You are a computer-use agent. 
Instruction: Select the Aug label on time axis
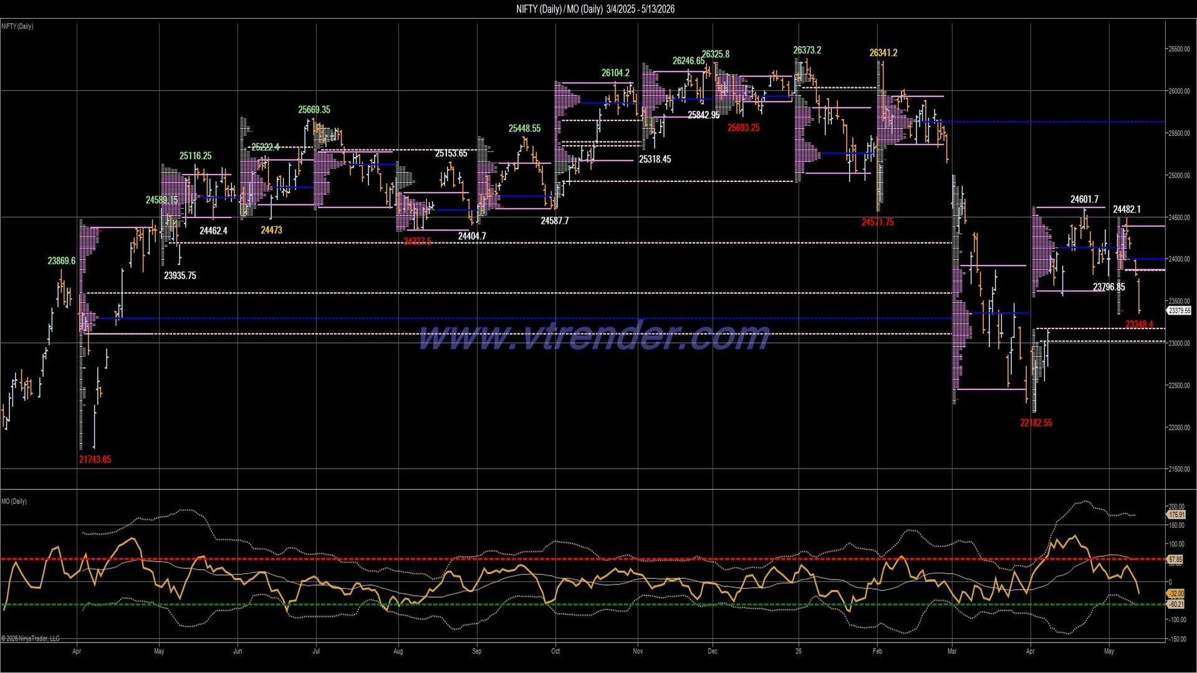click(398, 651)
